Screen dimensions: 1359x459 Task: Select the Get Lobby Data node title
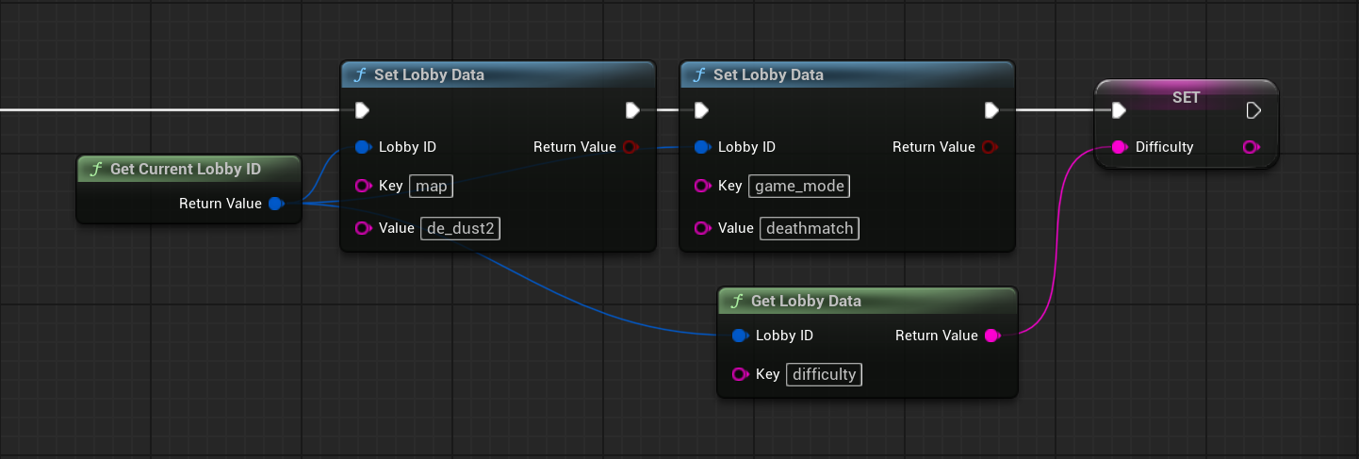(x=806, y=302)
